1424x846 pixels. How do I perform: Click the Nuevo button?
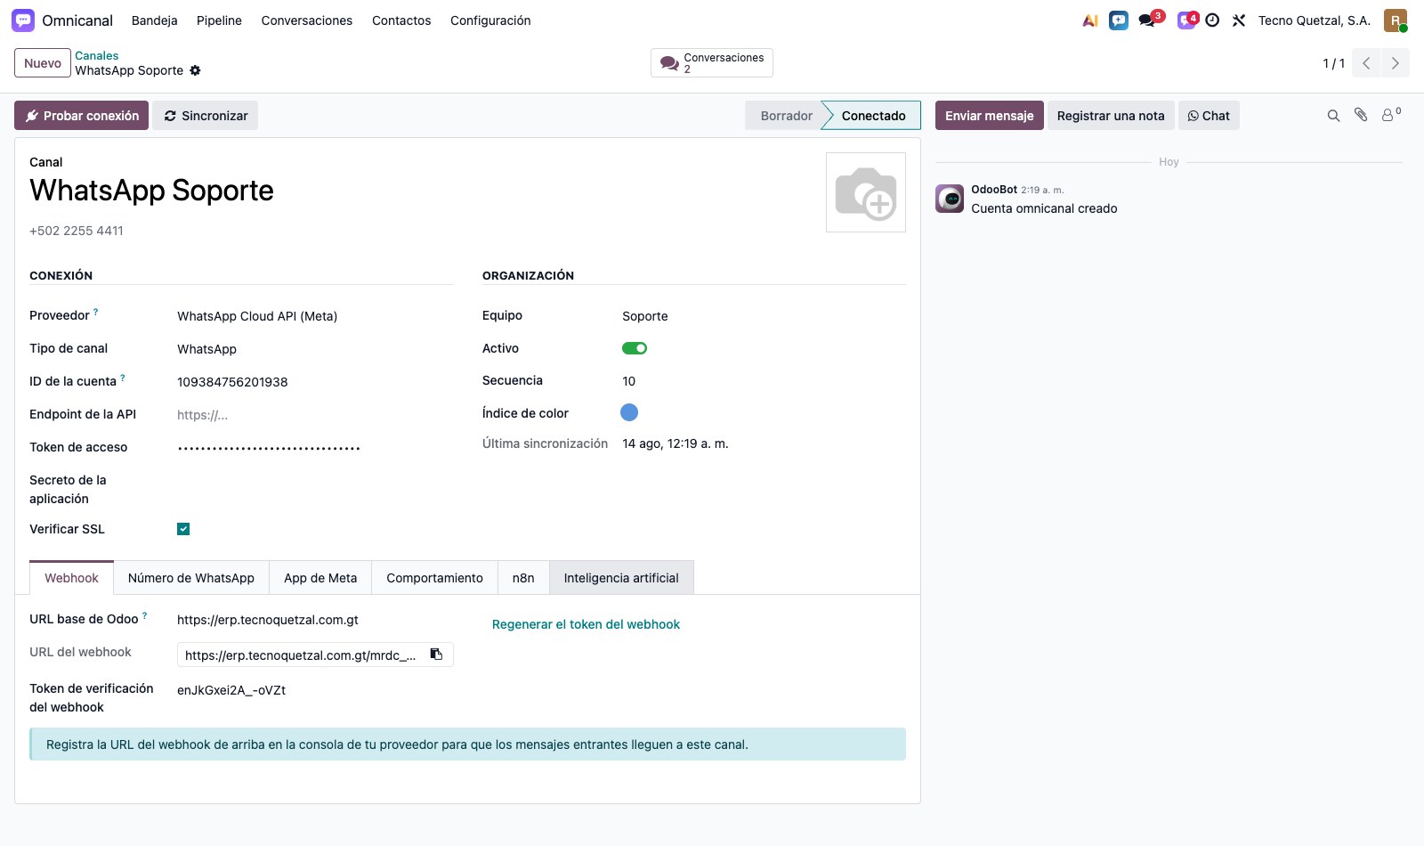click(43, 63)
